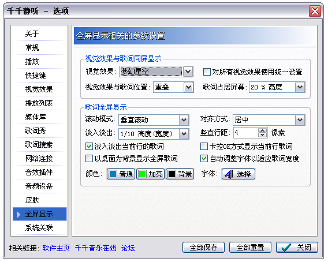Toggle 对所有视觉效果使用统一设置 checkbox
Image resolution: width=328 pixels, height=262 pixels.
click(207, 72)
